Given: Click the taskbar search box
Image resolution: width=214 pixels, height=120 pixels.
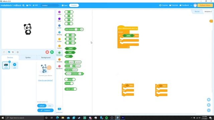Looking at the screenshot, I should click(x=24, y=118).
